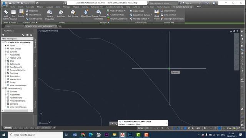The image size is (246, 138).
Task: Open Google Chrome from the taskbar
Action: [x=83, y=135]
